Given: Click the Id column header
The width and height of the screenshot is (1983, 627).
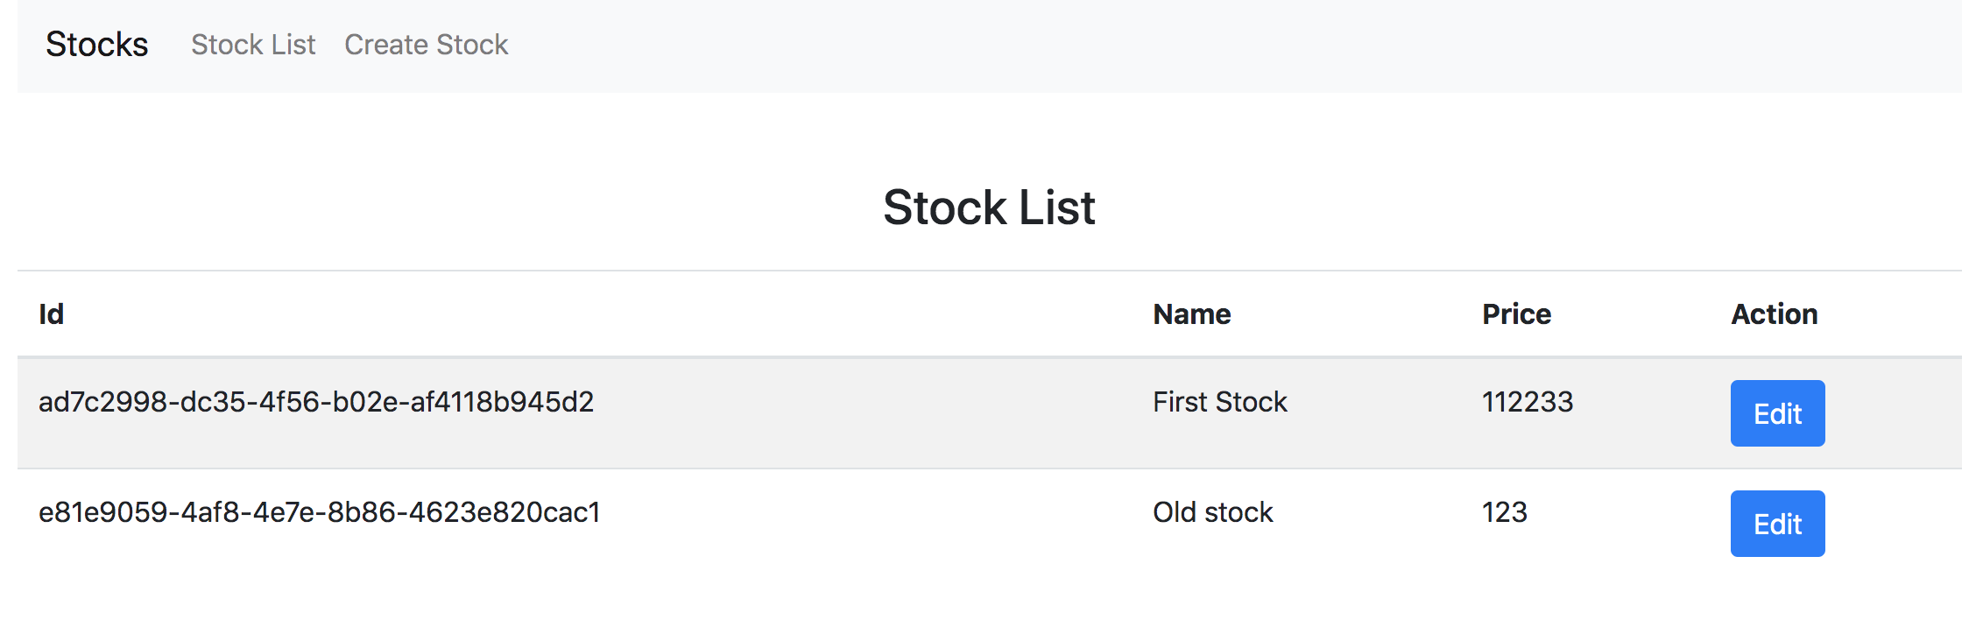Looking at the screenshot, I should pyautogui.click(x=52, y=314).
